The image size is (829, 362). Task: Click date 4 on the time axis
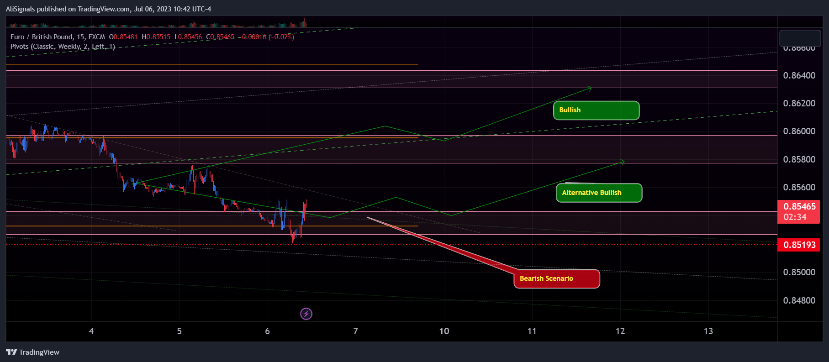(91, 331)
